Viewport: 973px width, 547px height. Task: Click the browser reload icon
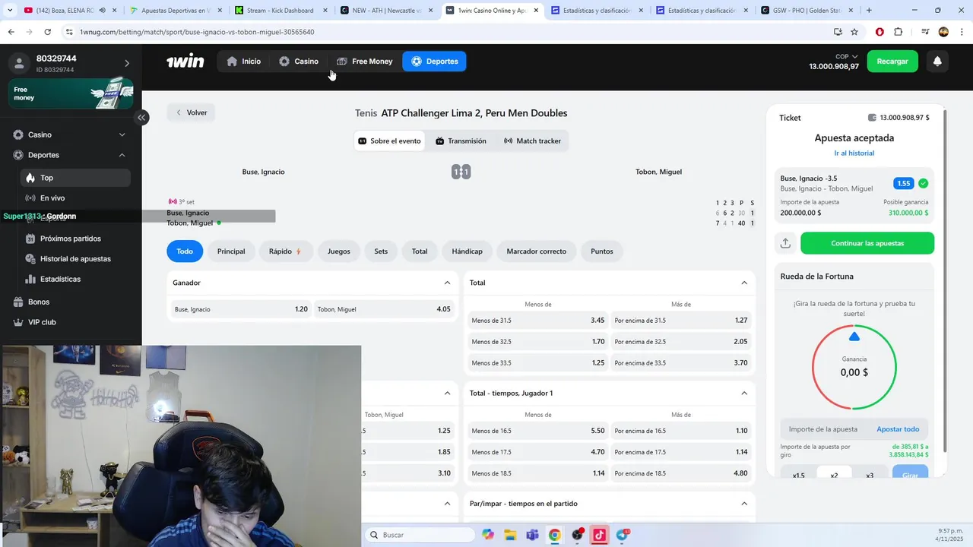tap(47, 32)
